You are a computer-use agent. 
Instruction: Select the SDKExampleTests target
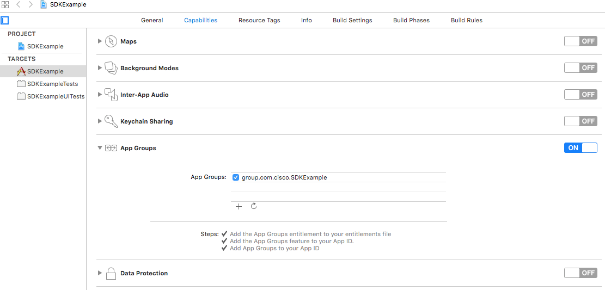tap(52, 84)
